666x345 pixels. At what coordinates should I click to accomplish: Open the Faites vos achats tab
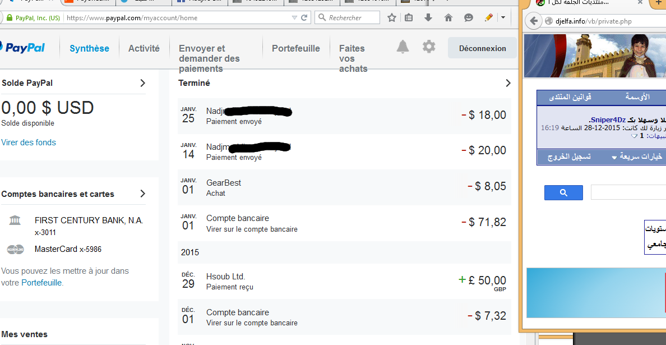[x=353, y=59]
